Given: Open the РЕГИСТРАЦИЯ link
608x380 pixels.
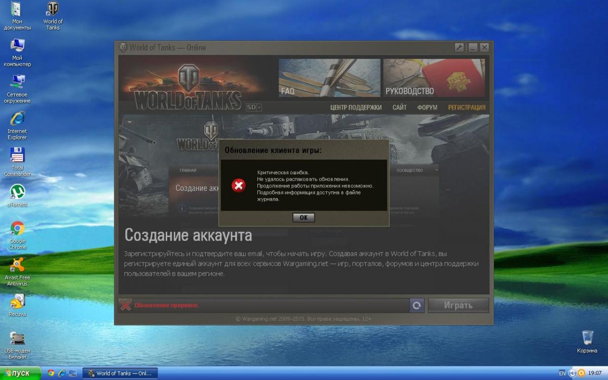Looking at the screenshot, I should pyautogui.click(x=467, y=107).
